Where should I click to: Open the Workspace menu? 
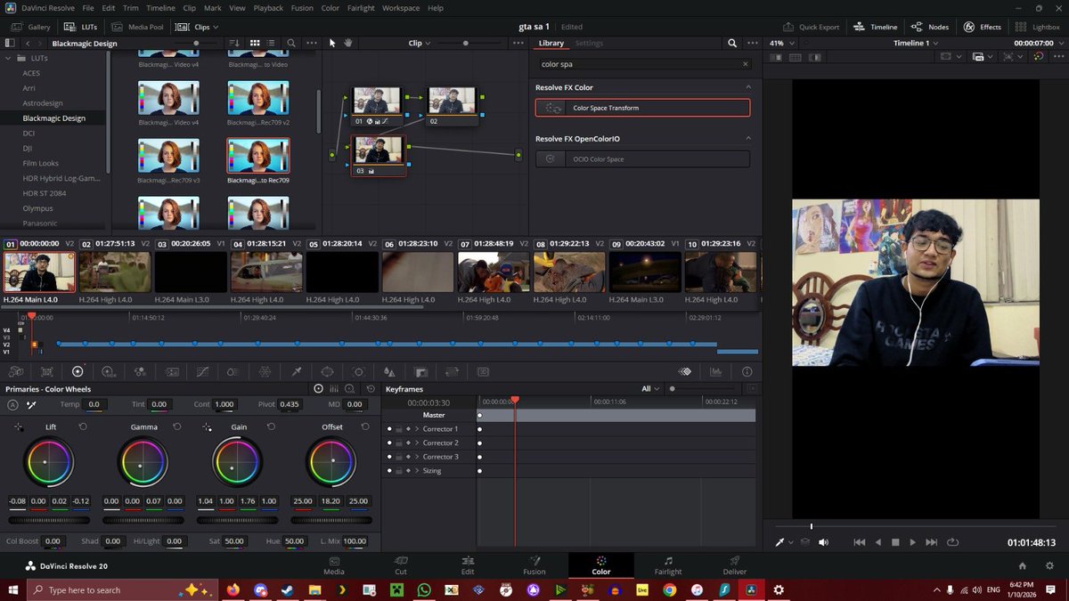tap(401, 8)
